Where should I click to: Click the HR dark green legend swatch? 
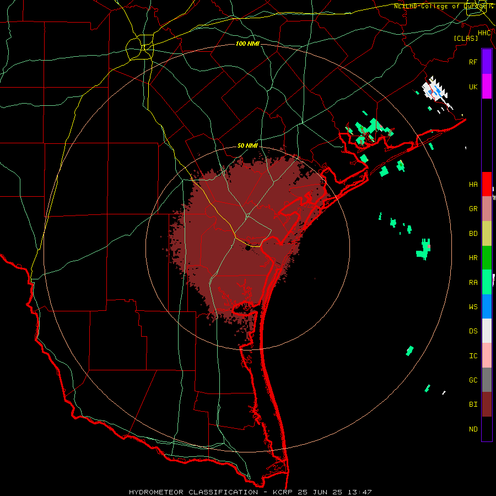[487, 257]
